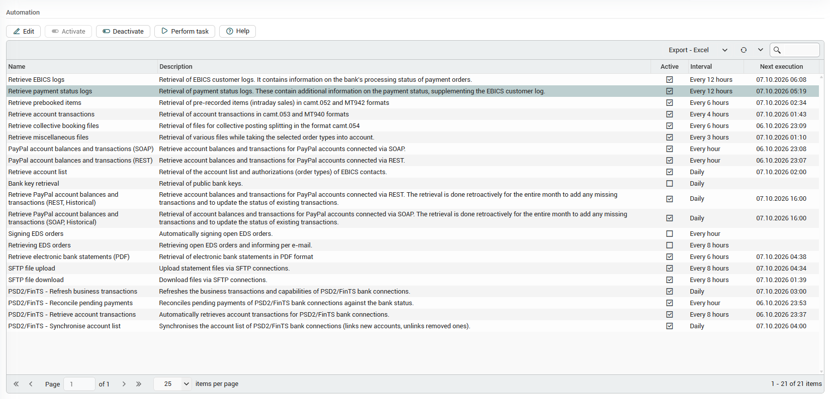The height and width of the screenshot is (399, 830).
Task: Select 'SFTP file download' row
Action: point(413,280)
